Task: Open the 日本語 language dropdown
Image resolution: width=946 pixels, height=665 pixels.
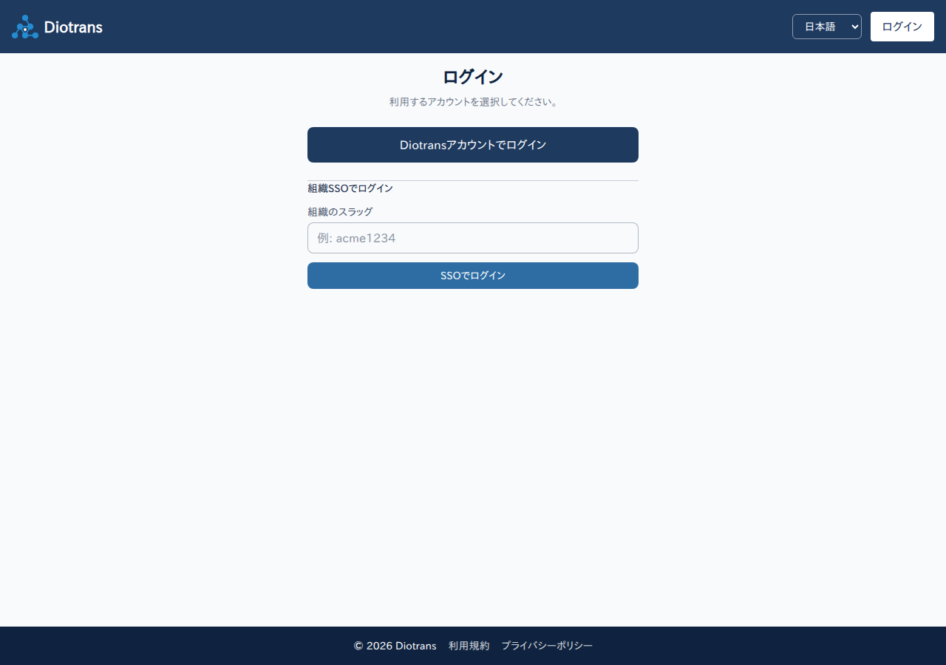Action: pyautogui.click(x=827, y=27)
